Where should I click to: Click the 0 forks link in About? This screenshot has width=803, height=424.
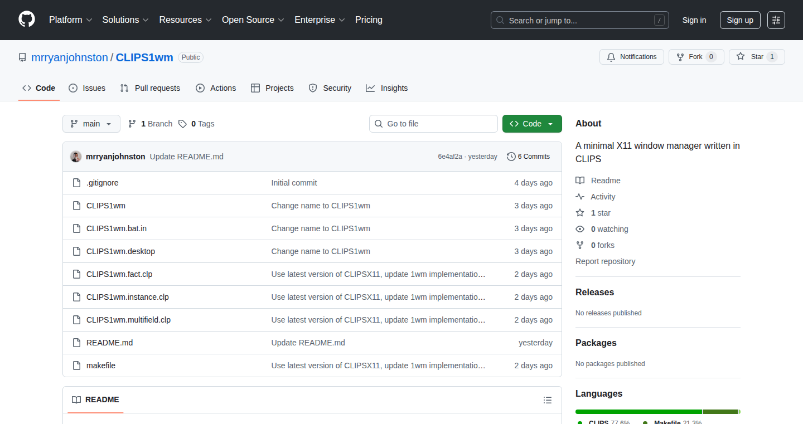click(595, 245)
